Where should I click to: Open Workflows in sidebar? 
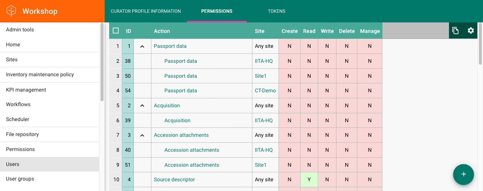point(49,104)
